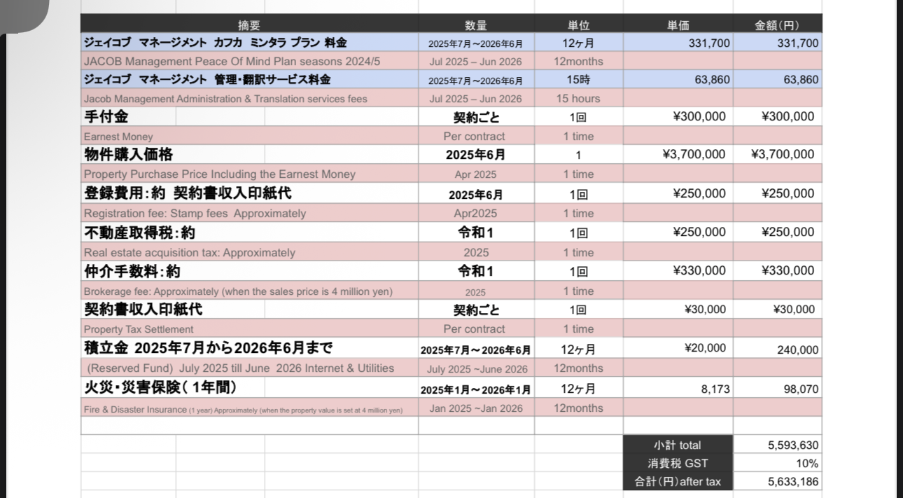
Task: Click the Earnest Money cell
Action: click(x=249, y=136)
